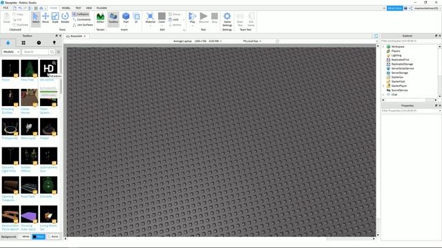The image size is (442, 248).
Task: Expand the StarterPlayer tree node
Action: (383, 85)
